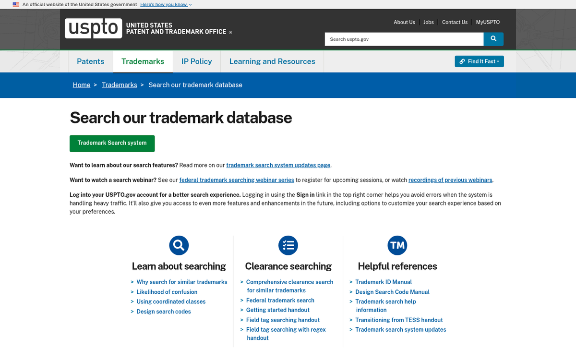Click the Clearance searching checklist icon
576x360 pixels.
(x=288, y=245)
